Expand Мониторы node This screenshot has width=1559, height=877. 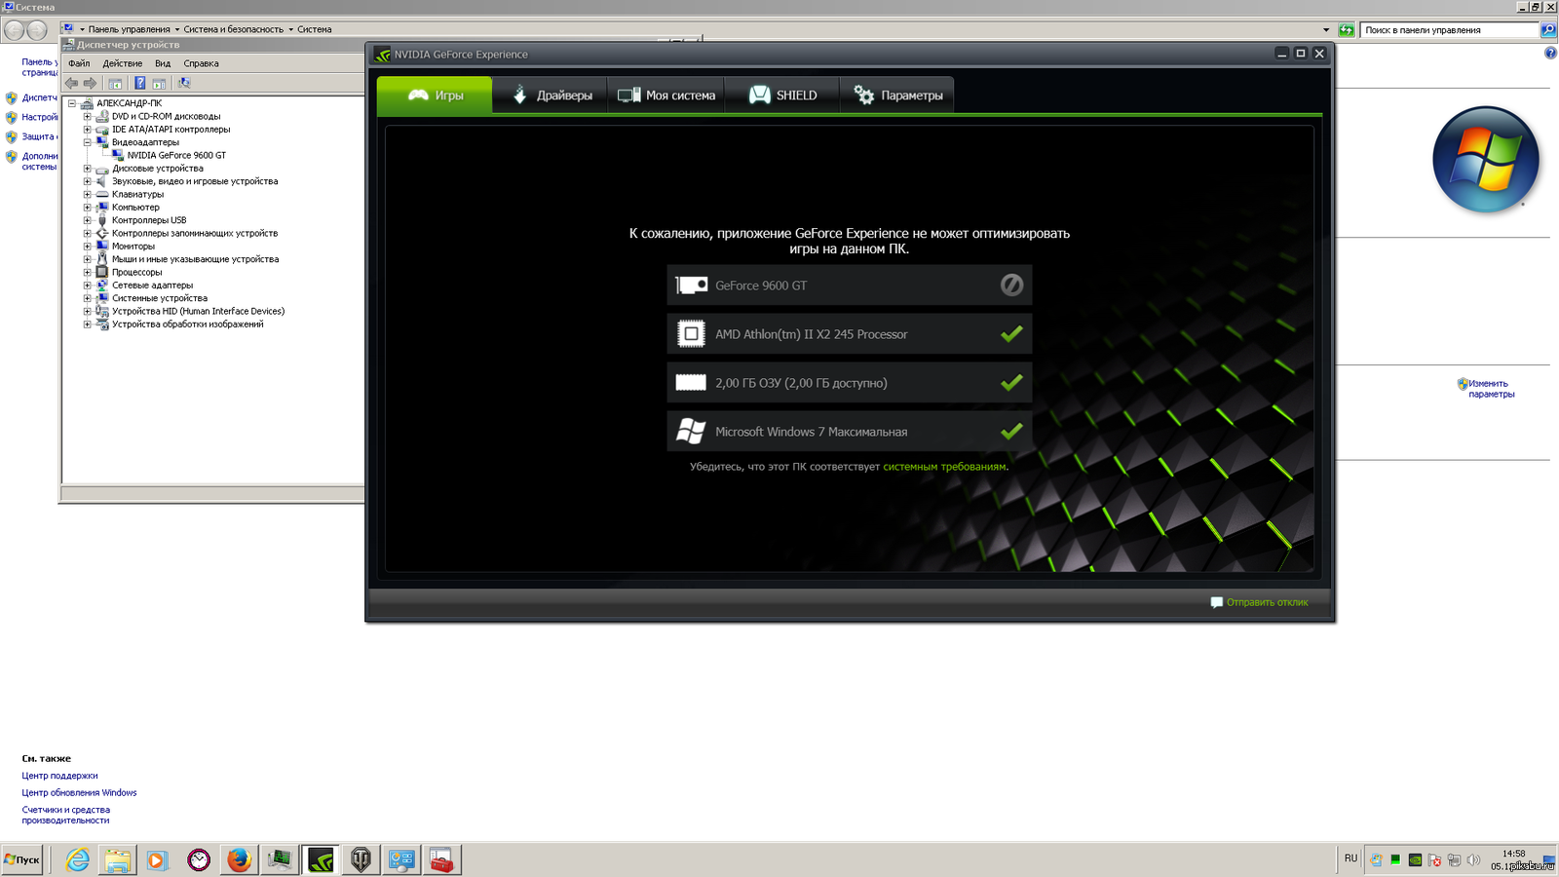click(87, 247)
